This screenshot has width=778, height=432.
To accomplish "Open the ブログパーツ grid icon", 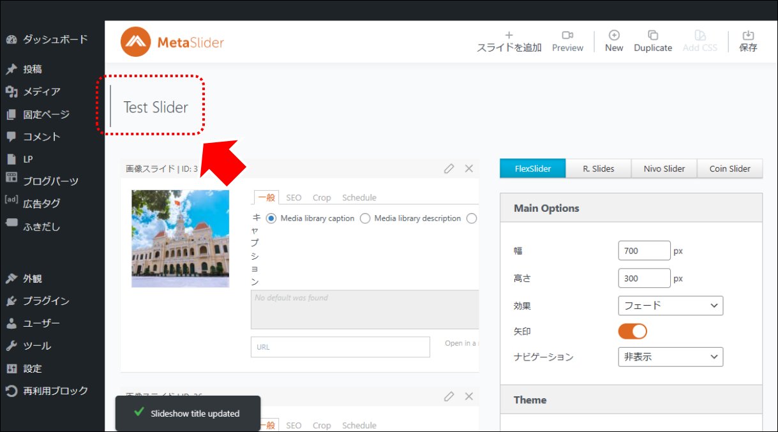I will [x=11, y=178].
